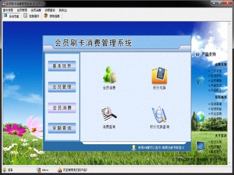Open the 在线开发 link

(216, 76)
